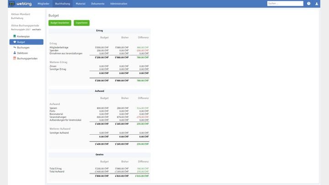Screen dimensions: 329x185
Task: Select Debitoren in the sidebar
Action: tap(23, 53)
